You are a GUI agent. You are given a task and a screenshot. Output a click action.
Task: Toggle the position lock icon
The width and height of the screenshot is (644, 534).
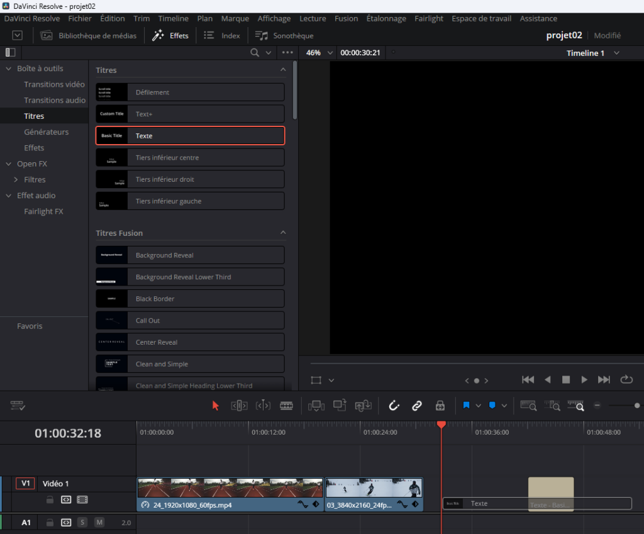point(440,406)
